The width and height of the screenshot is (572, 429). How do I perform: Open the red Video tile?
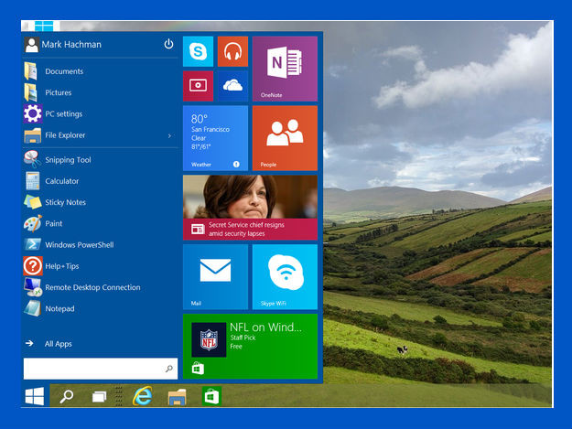tap(198, 86)
